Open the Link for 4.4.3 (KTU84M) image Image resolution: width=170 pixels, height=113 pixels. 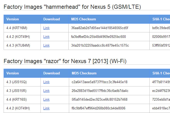(46, 45)
